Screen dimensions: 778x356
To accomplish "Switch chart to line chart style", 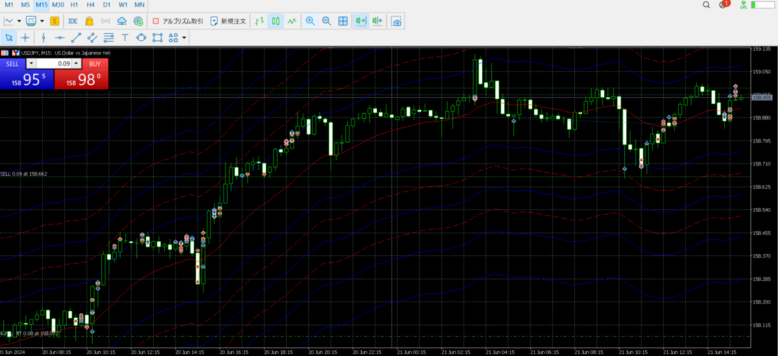I will click(292, 21).
